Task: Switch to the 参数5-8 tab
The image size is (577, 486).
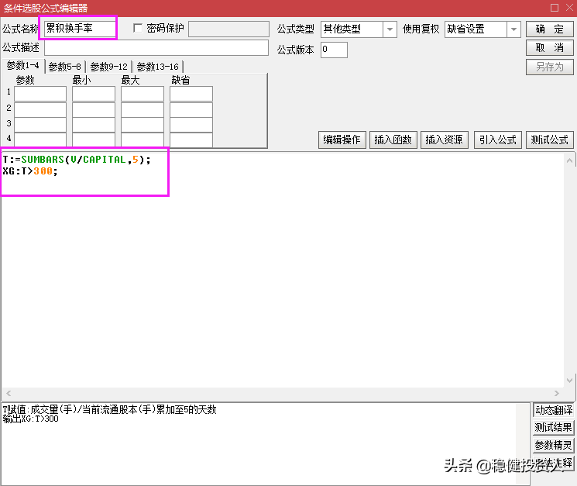Action: click(x=65, y=67)
